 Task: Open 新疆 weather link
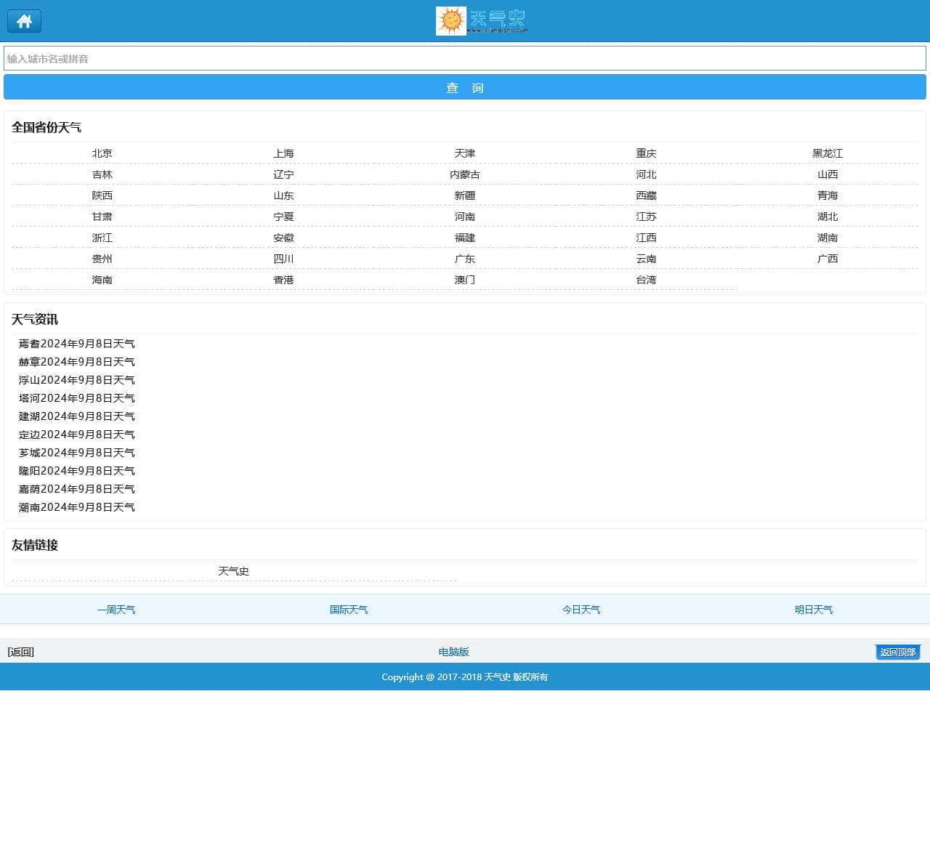click(x=464, y=195)
